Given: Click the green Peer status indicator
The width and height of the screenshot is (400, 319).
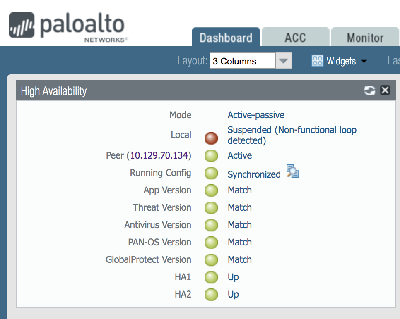Looking at the screenshot, I should [211, 156].
